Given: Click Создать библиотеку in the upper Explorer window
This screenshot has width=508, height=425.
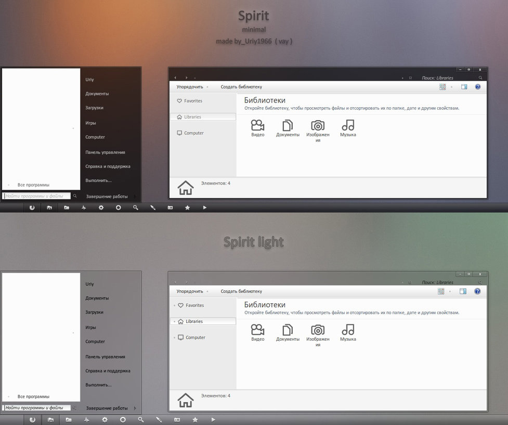Looking at the screenshot, I should tap(241, 87).
